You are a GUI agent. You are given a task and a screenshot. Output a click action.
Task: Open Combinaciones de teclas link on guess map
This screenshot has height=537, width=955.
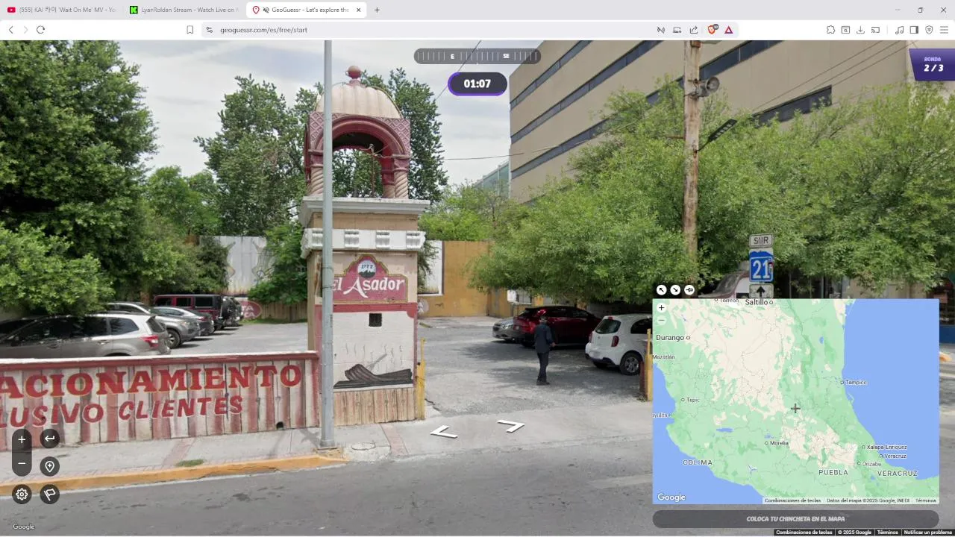tap(792, 500)
